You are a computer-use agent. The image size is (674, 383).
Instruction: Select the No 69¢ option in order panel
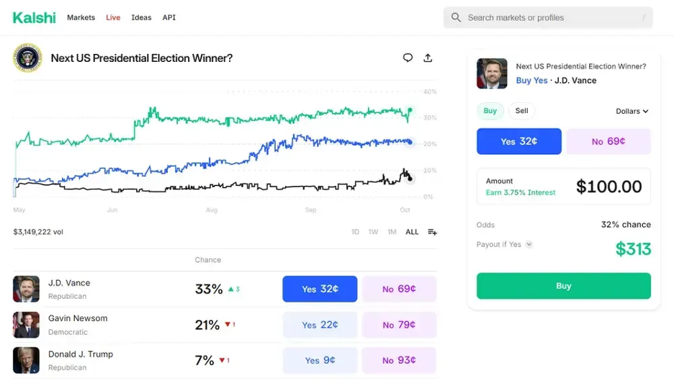click(x=608, y=141)
